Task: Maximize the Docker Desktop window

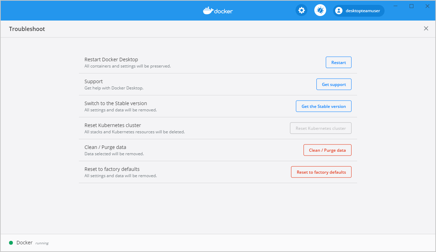Action: point(411,6)
